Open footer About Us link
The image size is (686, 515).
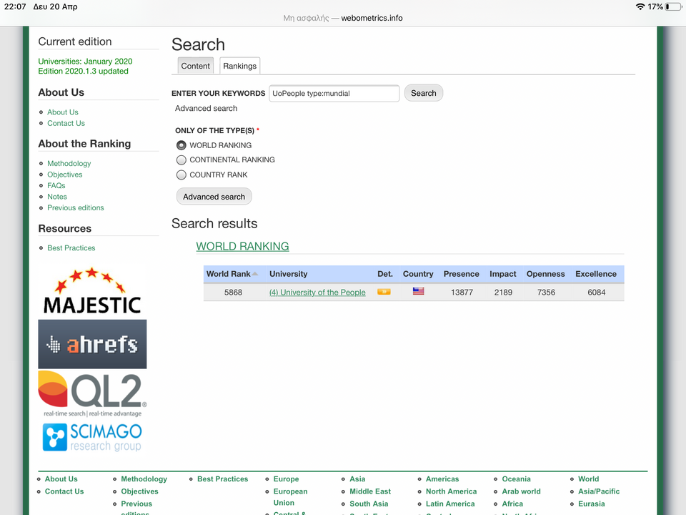[61, 479]
